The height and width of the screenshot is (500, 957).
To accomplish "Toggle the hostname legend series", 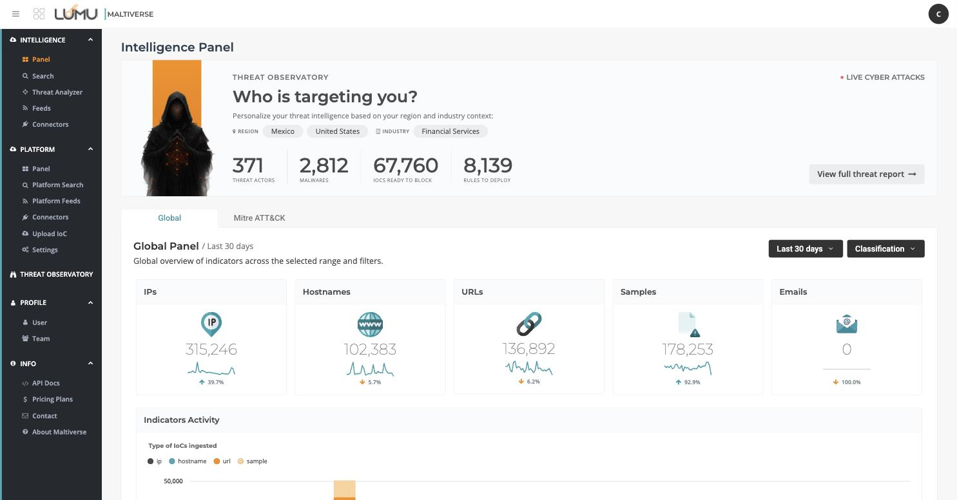I will [188, 461].
